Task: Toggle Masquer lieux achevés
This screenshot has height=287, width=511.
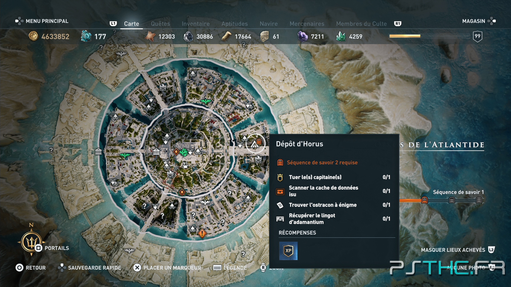Action: 458,250
